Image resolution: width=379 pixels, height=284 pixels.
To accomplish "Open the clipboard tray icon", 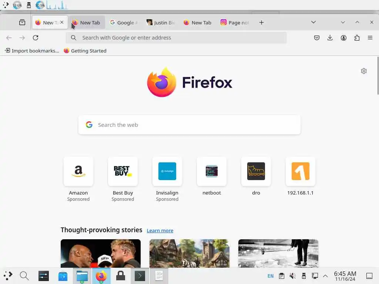I will pos(282,276).
